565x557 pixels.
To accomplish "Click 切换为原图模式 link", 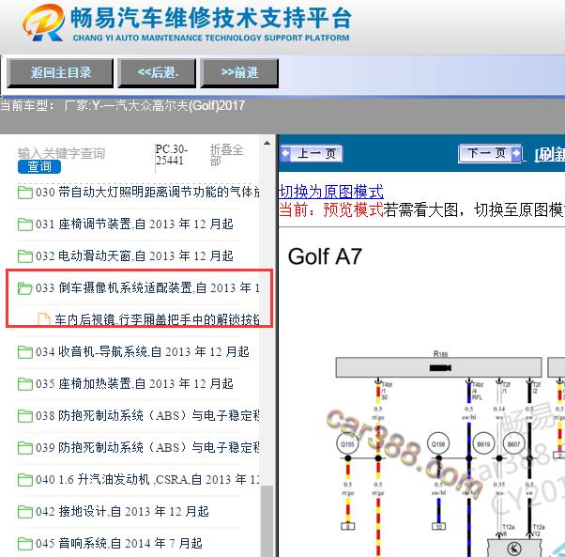I will click(x=331, y=192).
